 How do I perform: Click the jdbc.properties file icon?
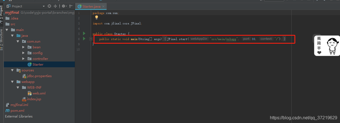pos(24,76)
